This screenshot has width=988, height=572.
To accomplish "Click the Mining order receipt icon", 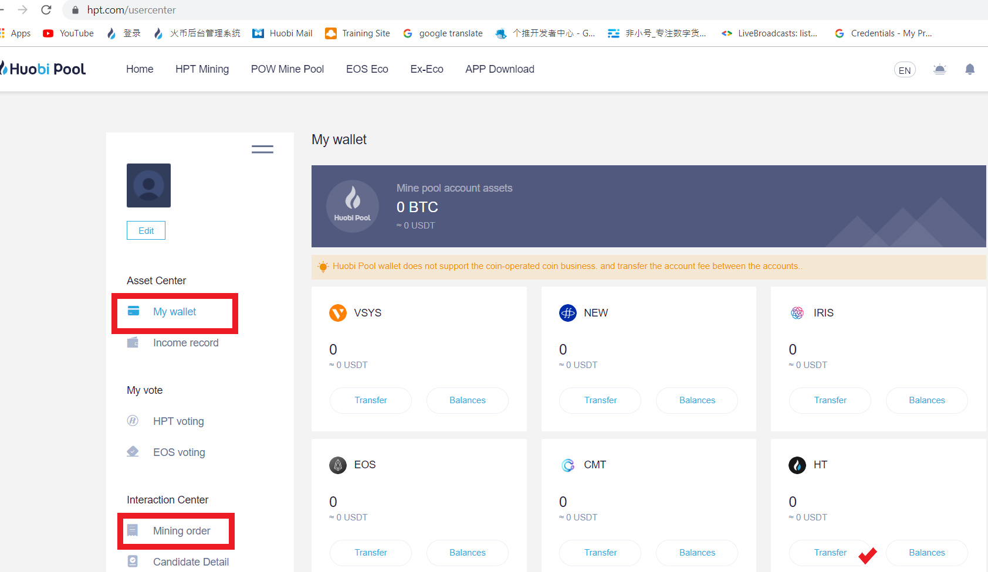I will 133,530.
